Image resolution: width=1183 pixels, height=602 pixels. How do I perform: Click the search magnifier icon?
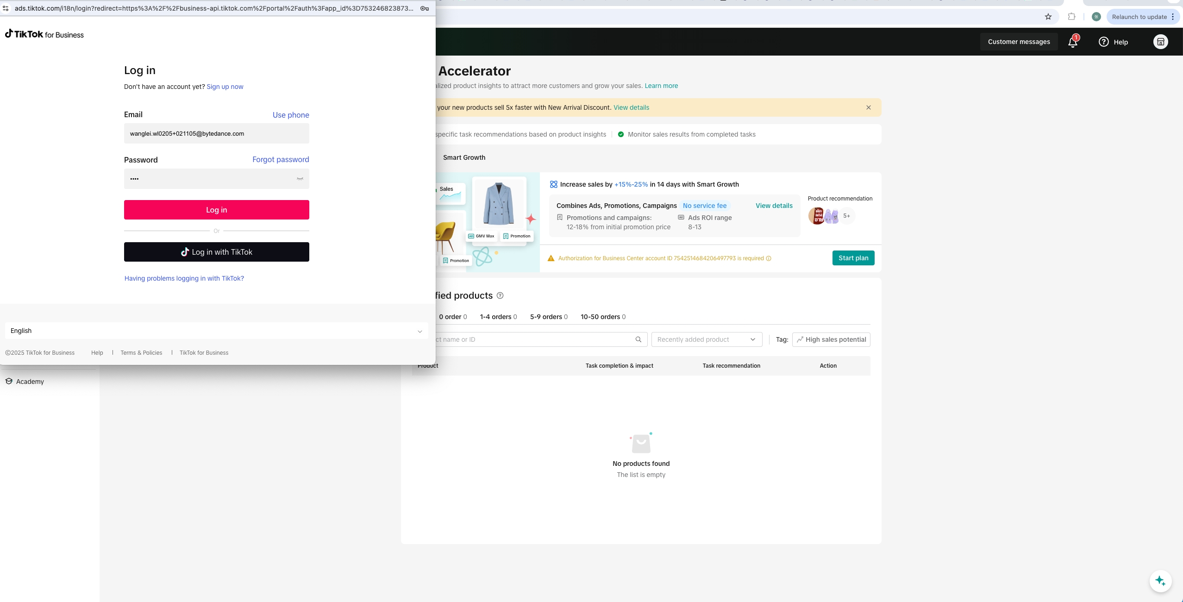click(638, 339)
